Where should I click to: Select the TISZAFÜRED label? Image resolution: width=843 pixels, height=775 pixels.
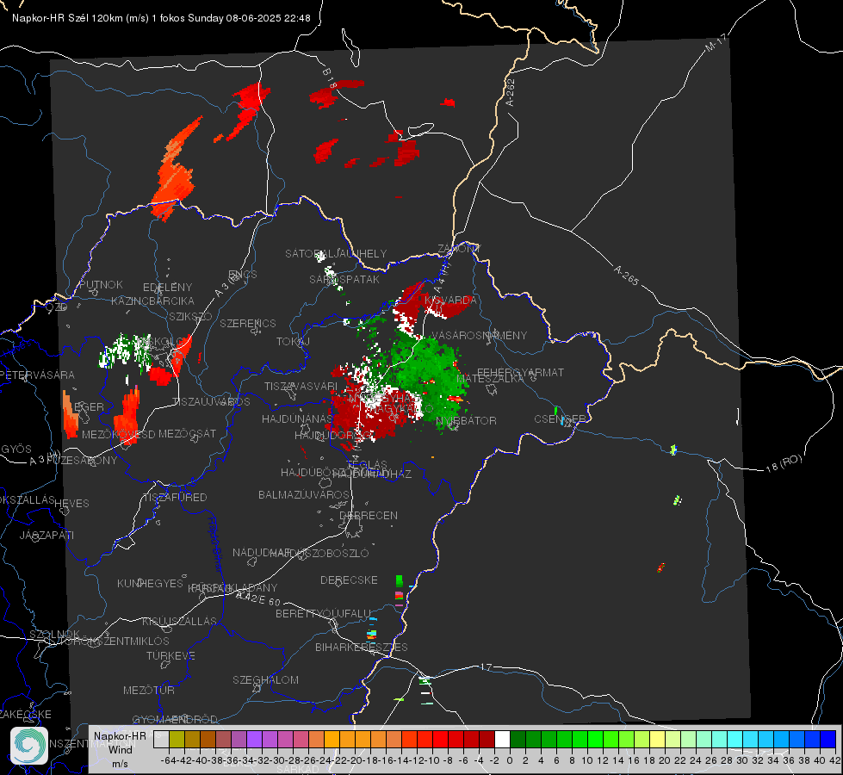(x=175, y=498)
